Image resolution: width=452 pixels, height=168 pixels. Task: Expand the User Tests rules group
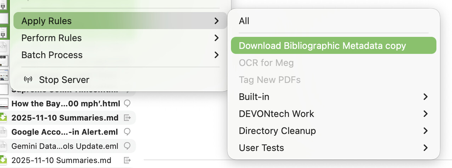coord(425,148)
